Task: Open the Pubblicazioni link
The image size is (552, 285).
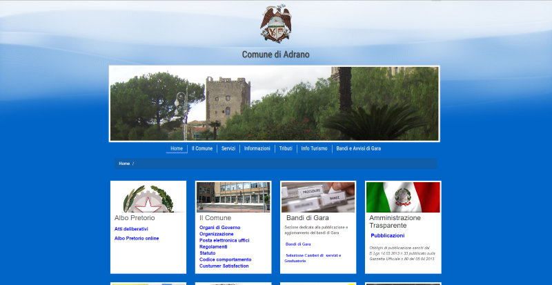Action: click(388, 236)
